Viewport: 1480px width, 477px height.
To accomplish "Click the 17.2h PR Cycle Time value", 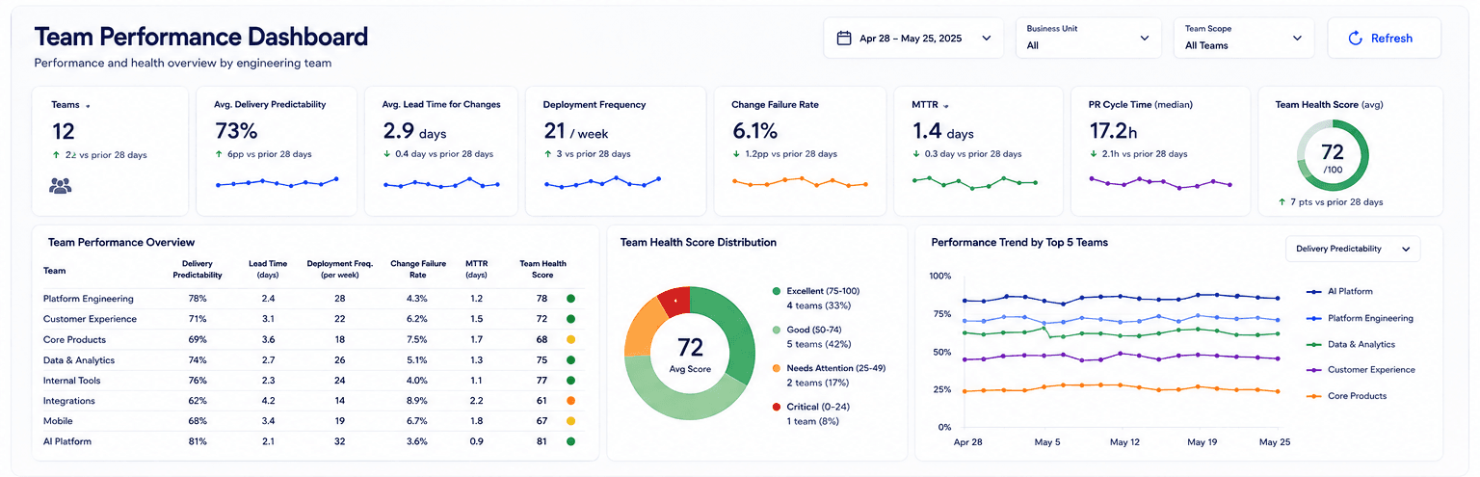I will [x=1114, y=131].
